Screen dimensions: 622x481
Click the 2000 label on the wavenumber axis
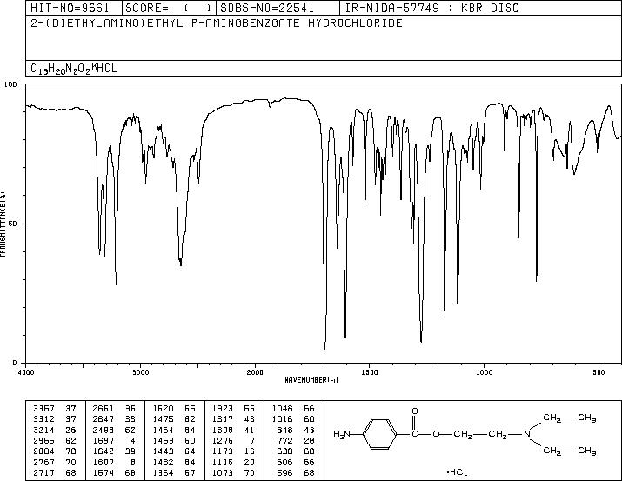click(255, 372)
